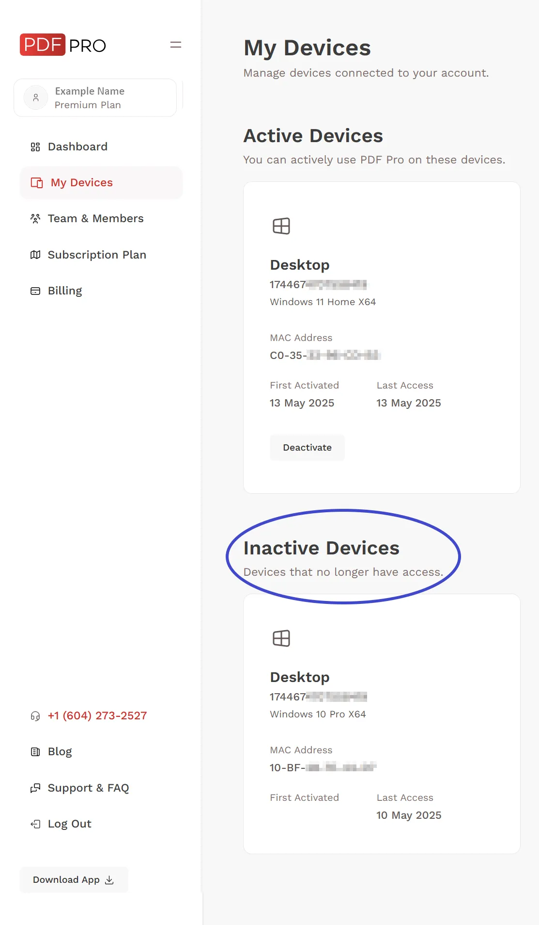Call the +1 (604) 273-2527 number link
The width and height of the screenshot is (539, 925).
tap(97, 716)
